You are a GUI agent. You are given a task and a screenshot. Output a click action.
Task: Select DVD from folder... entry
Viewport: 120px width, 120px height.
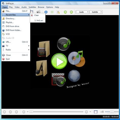(16, 30)
